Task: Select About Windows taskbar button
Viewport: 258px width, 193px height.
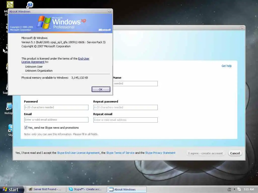Action: 127,189
